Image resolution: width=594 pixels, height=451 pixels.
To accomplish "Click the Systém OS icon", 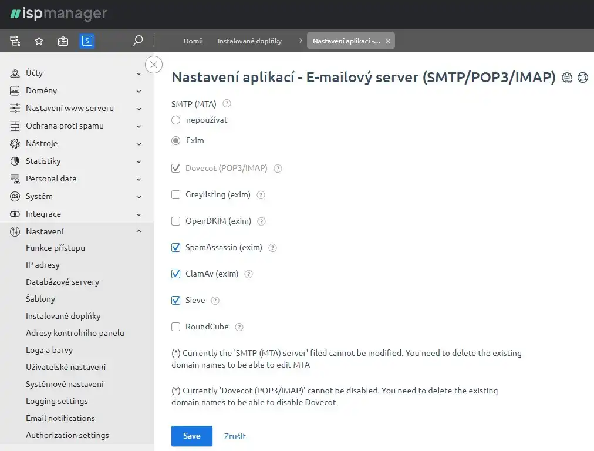I will click(15, 196).
